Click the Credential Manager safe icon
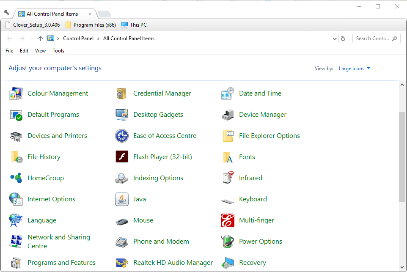This screenshot has width=407, height=272. pyautogui.click(x=122, y=93)
